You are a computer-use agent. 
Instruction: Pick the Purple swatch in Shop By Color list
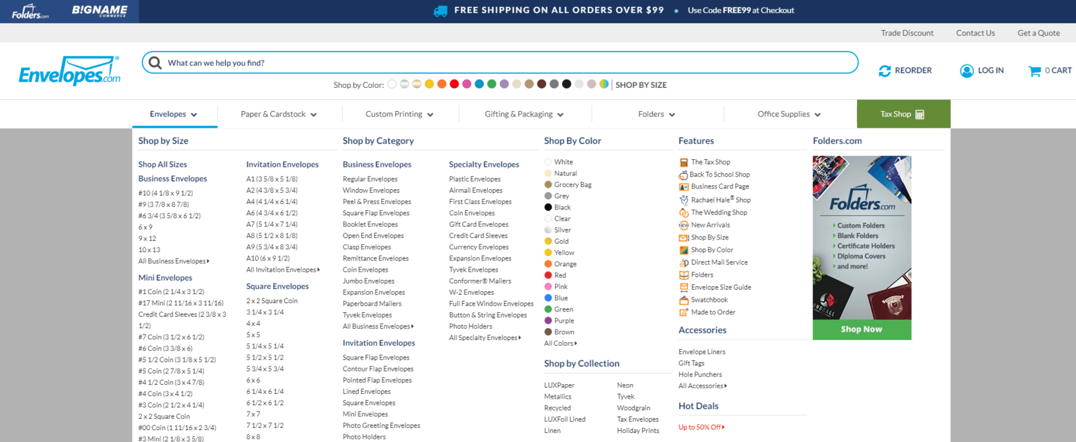[x=548, y=321]
